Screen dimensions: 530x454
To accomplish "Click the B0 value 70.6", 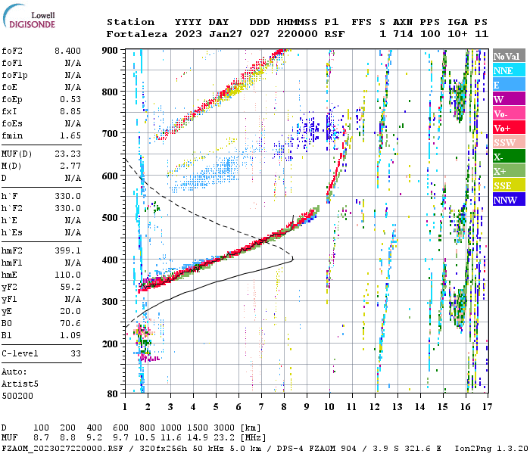I will click(x=70, y=323).
